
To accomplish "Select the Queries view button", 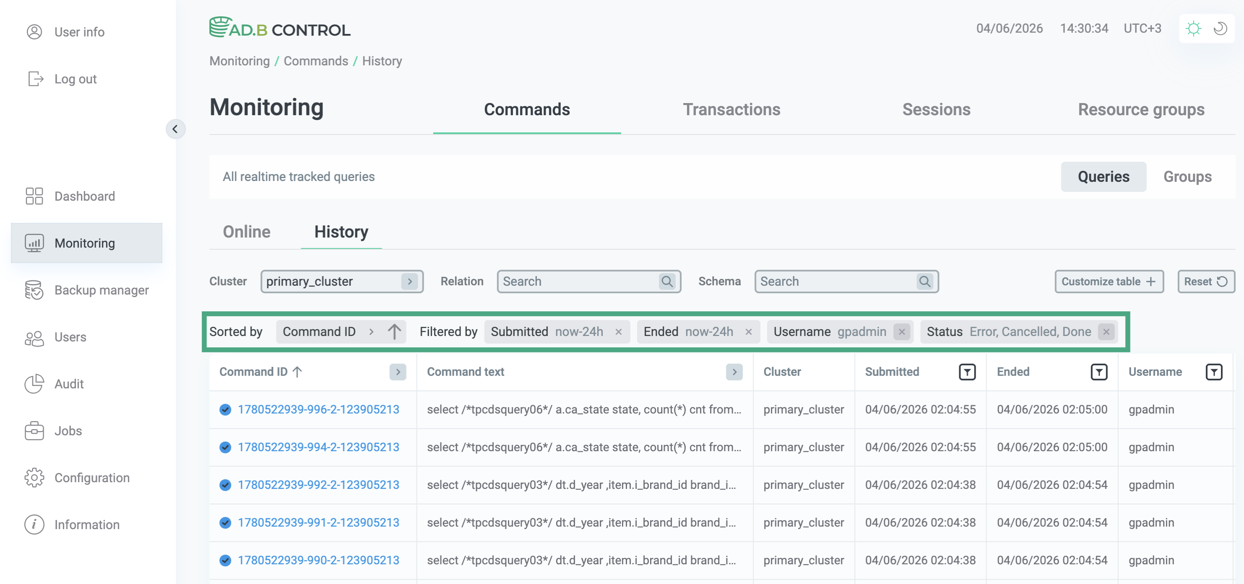I will (x=1103, y=176).
